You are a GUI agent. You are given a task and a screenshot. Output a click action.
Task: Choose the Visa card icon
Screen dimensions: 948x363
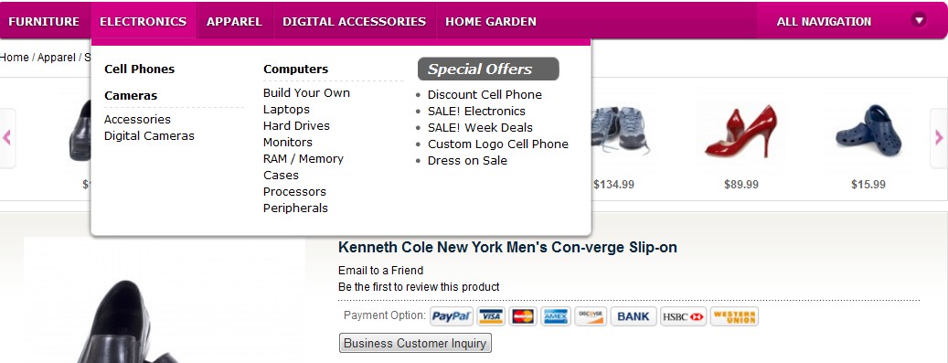491,316
